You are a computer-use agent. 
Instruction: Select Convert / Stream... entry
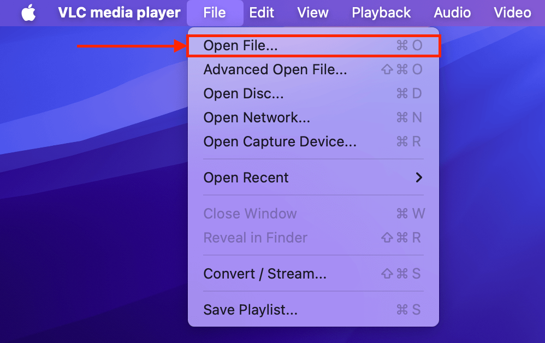tap(313, 274)
